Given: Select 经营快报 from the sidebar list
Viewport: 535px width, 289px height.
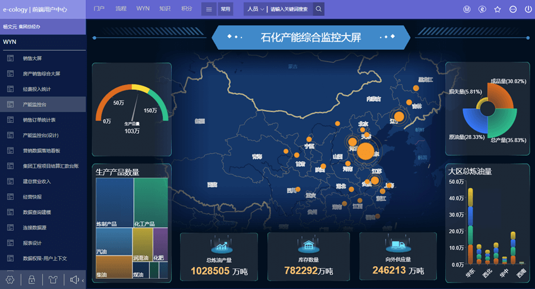Looking at the screenshot, I should coord(32,197).
